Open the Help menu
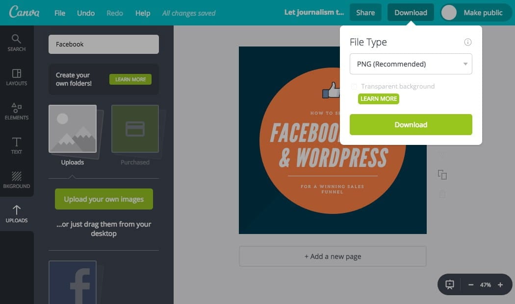This screenshot has height=304, width=515. click(143, 13)
